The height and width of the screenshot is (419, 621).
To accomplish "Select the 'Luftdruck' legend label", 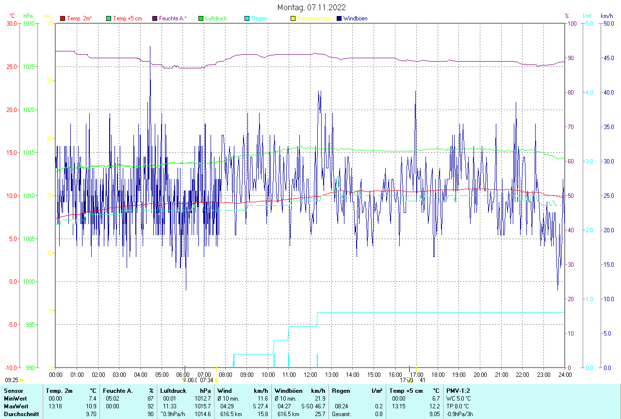I will pyautogui.click(x=216, y=18).
